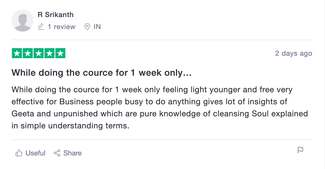
Task: Click the fourth green rating star
Action: tap(49, 53)
